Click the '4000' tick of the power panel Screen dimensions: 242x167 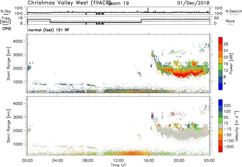(x=18, y=41)
